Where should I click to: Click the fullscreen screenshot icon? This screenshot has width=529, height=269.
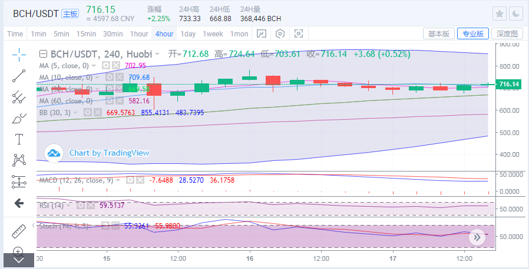click(x=299, y=33)
